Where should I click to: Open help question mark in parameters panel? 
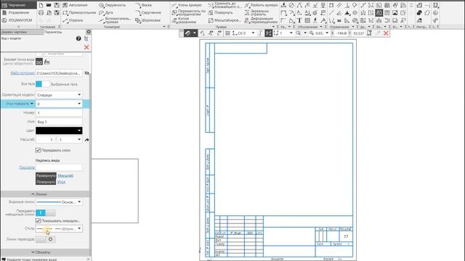[78, 38]
